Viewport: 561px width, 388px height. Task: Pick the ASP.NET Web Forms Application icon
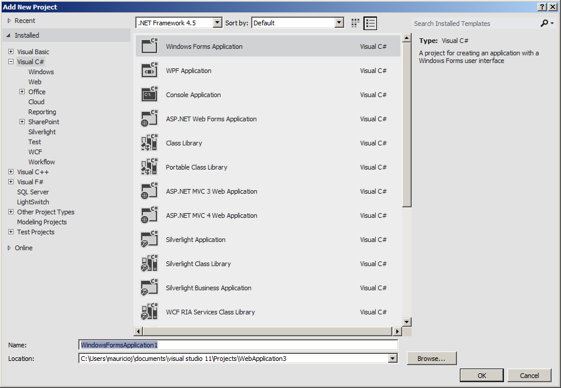click(149, 118)
